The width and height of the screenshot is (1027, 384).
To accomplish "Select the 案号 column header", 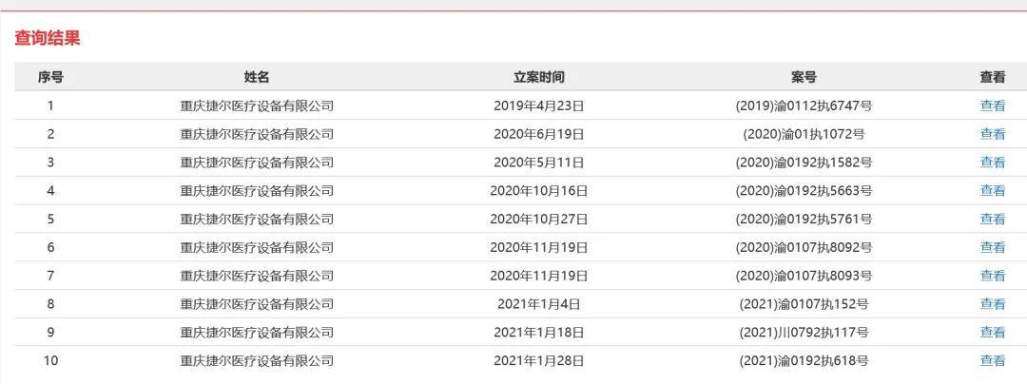I will click(x=804, y=77).
